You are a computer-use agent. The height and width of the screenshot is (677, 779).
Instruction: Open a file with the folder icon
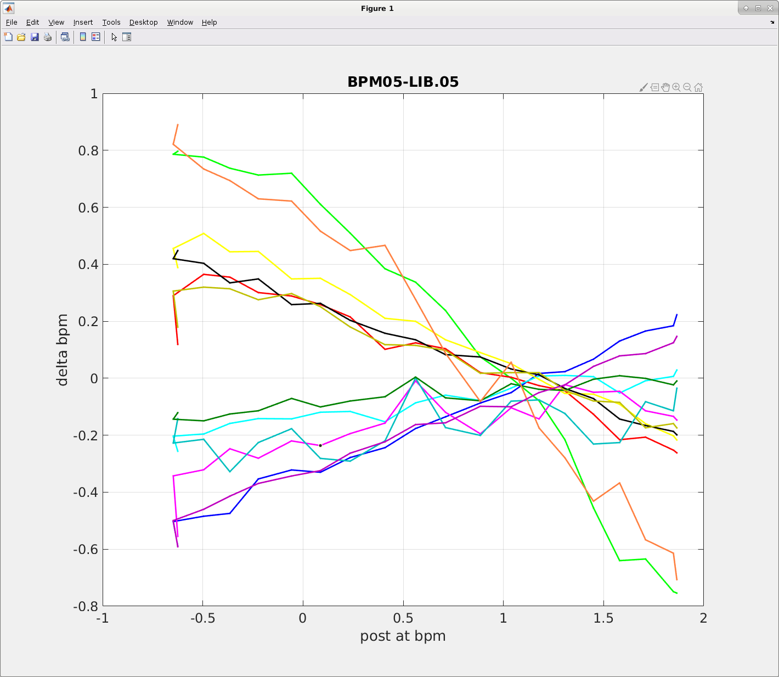point(21,37)
